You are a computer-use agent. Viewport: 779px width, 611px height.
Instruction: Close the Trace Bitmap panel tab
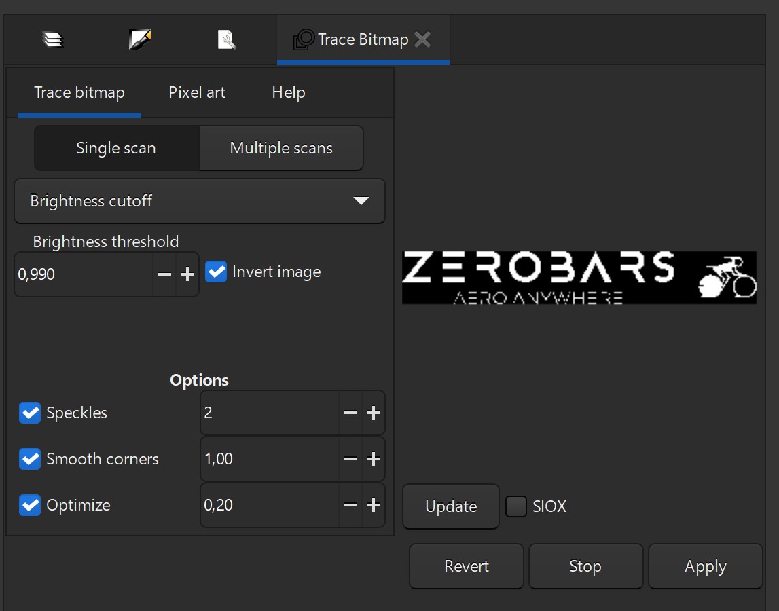click(423, 39)
